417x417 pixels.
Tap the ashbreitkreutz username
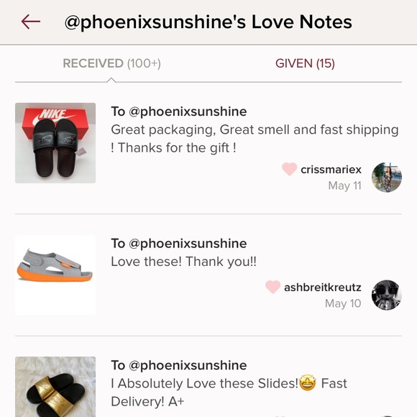pos(323,287)
